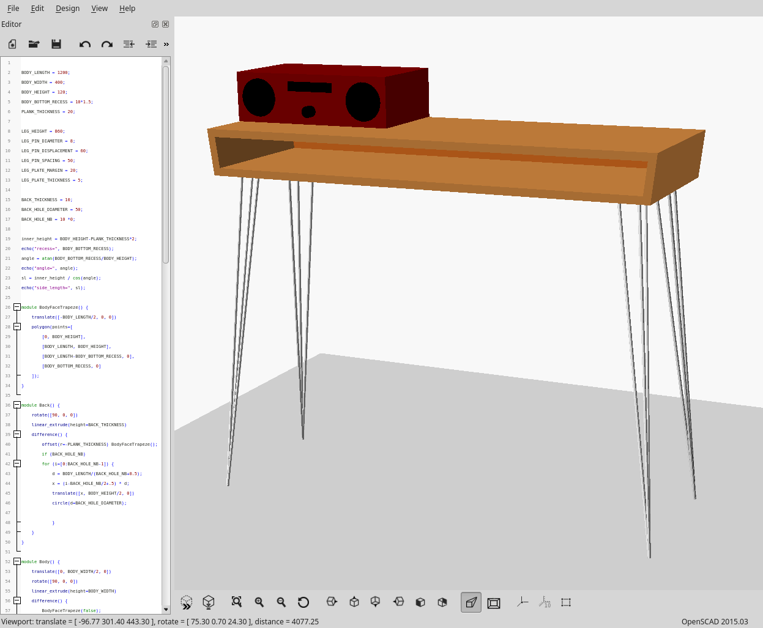763x628 pixels.
Task: Redo the last code edit
Action: (x=106, y=44)
